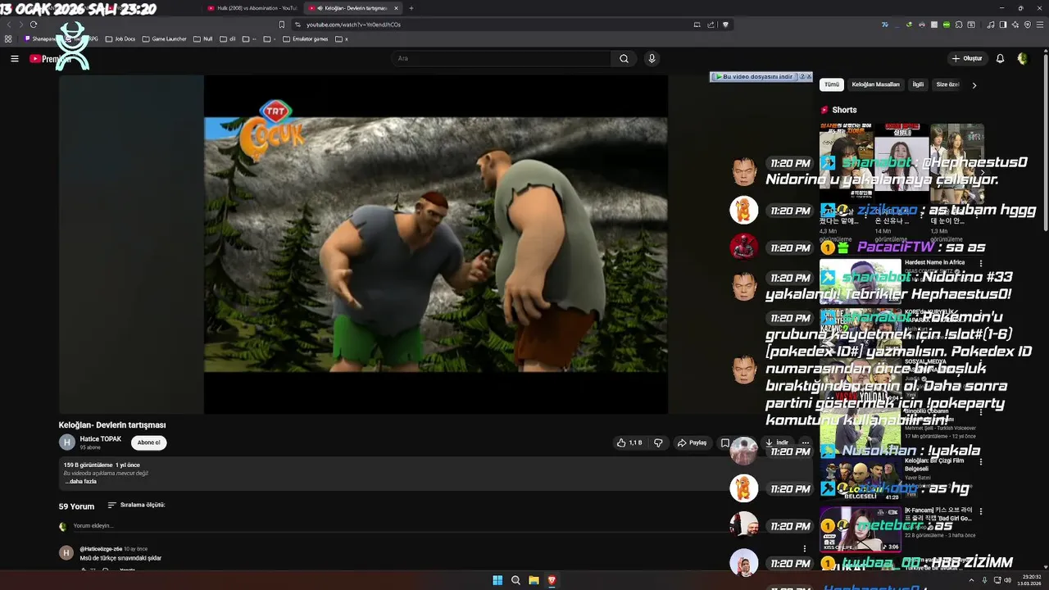
Task: Open Hardest Name in Africa video thumbnail
Action: click(x=860, y=281)
